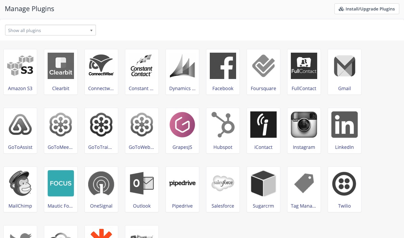Click the FullContact plugin tile
This screenshot has width=404, height=238.
click(304, 72)
